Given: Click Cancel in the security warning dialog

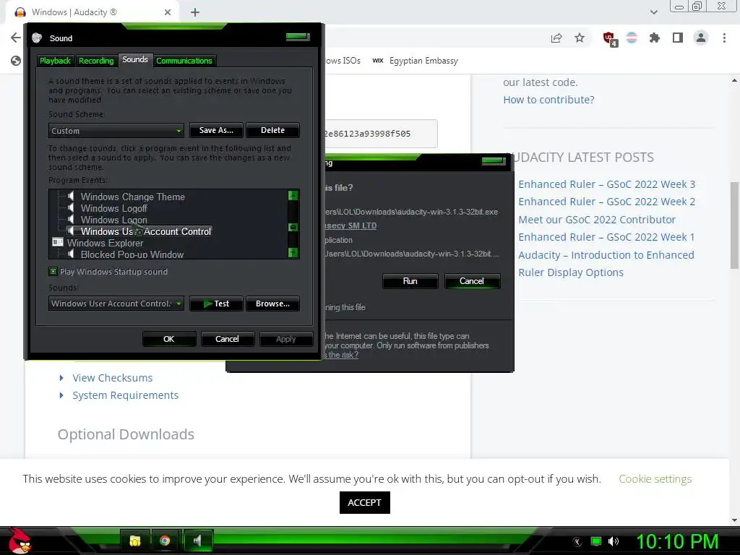Looking at the screenshot, I should [471, 281].
